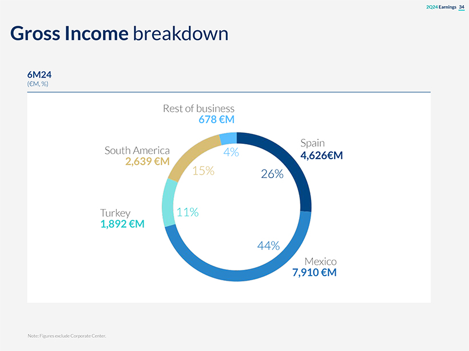Screen dimensions: 469x351
Task: Click the 11% percentage label
Action: [188, 212]
